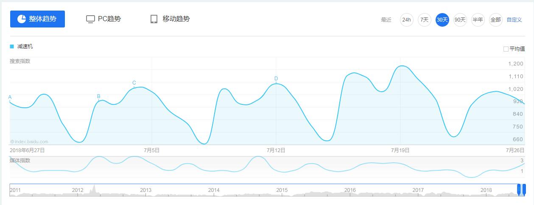Click the monitor icon beside PC趋势
The image size is (534, 205).
pos(90,19)
